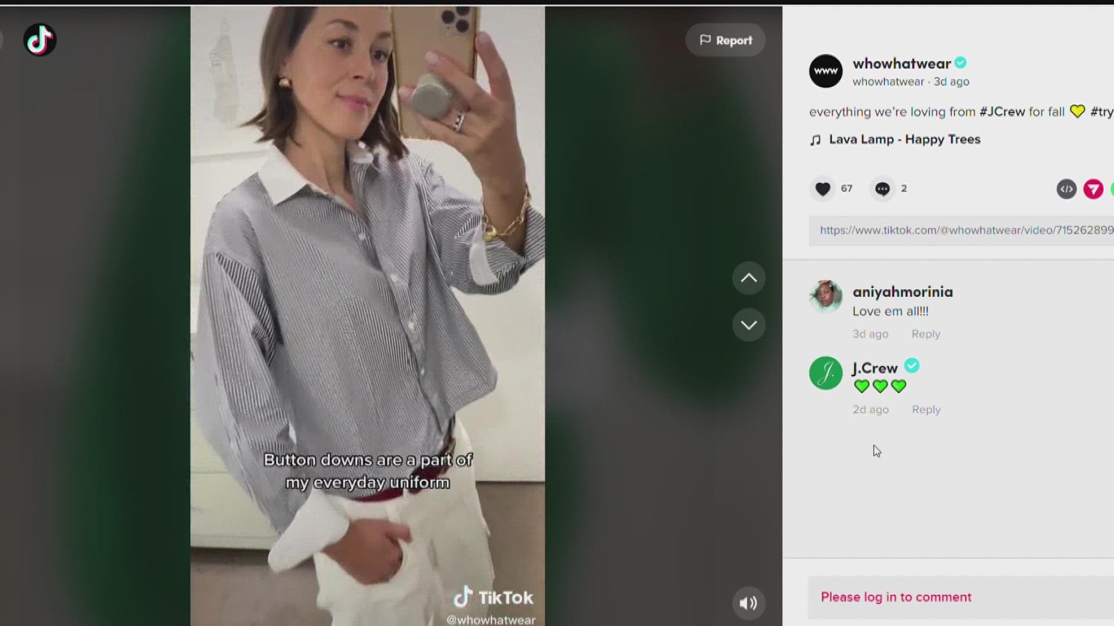Click the Reply button under J.Crew comment
The height and width of the screenshot is (626, 1114).
pos(926,409)
